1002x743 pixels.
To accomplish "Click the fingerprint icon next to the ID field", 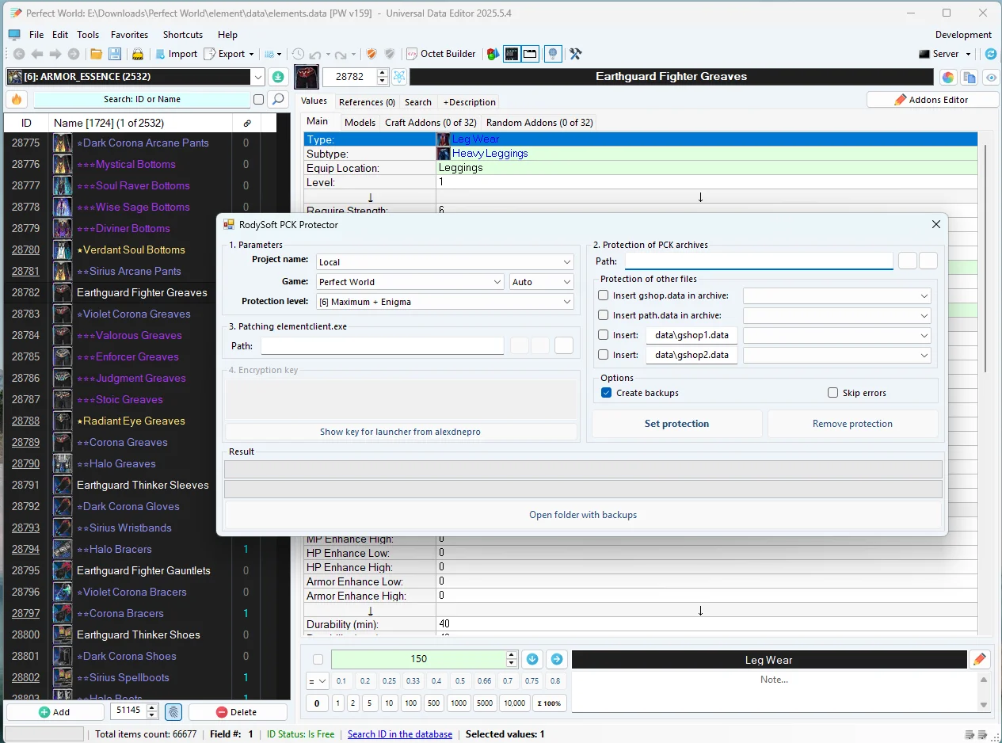I will click(173, 711).
